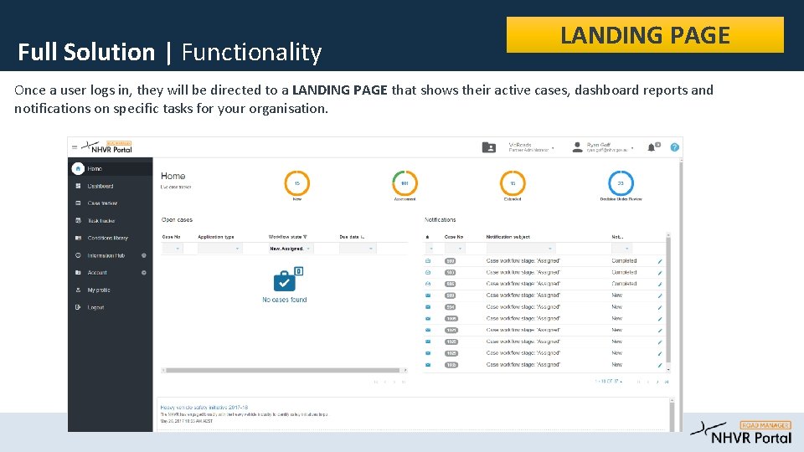Click the envelope icon on the topmost notification row
The height and width of the screenshot is (452, 804).
click(428, 261)
